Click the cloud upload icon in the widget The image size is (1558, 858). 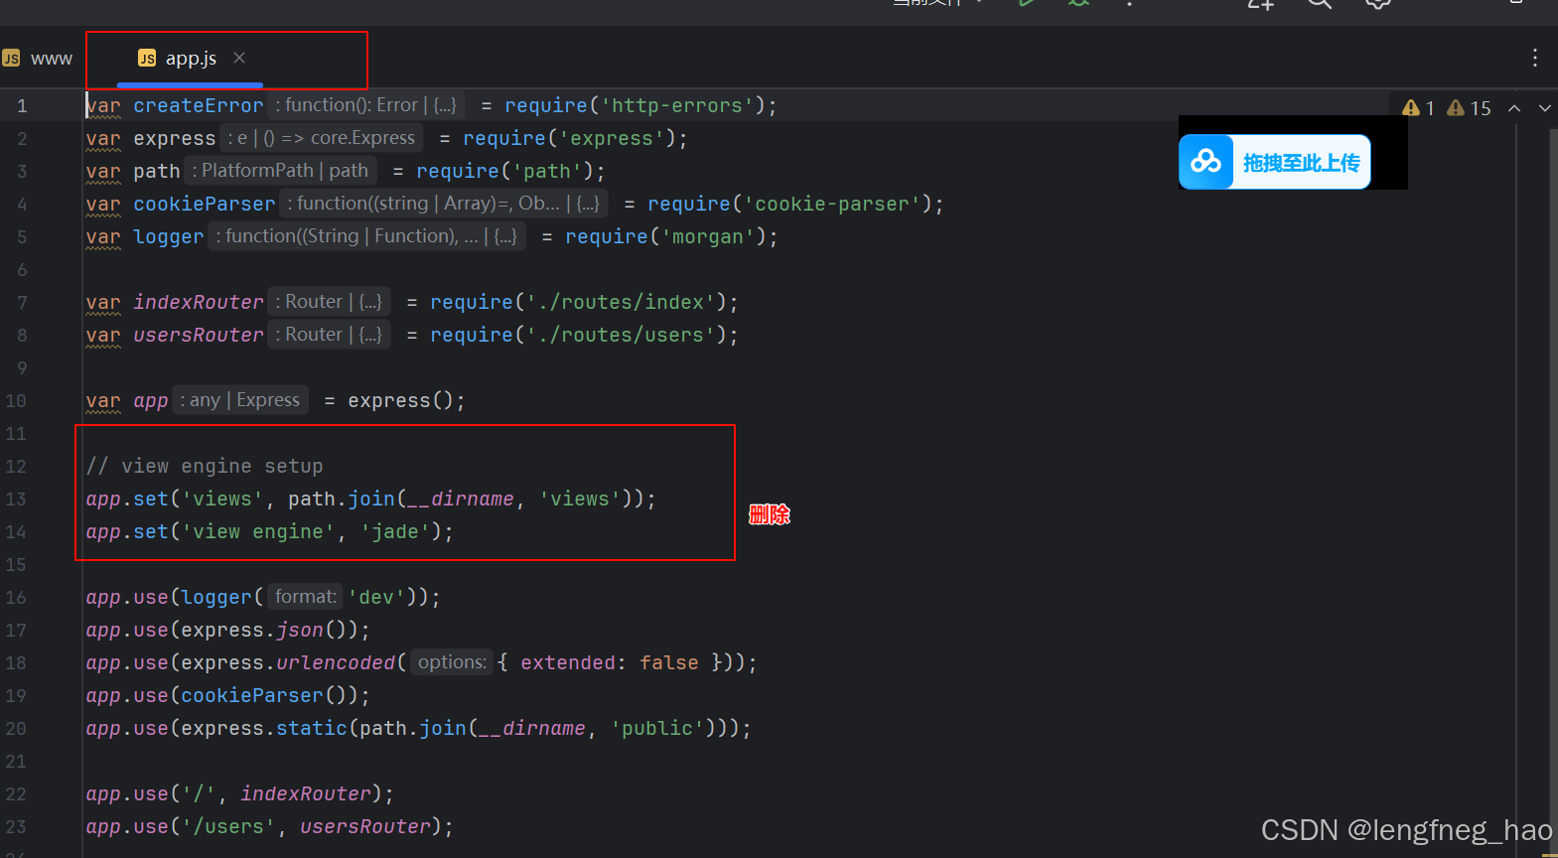coord(1205,162)
